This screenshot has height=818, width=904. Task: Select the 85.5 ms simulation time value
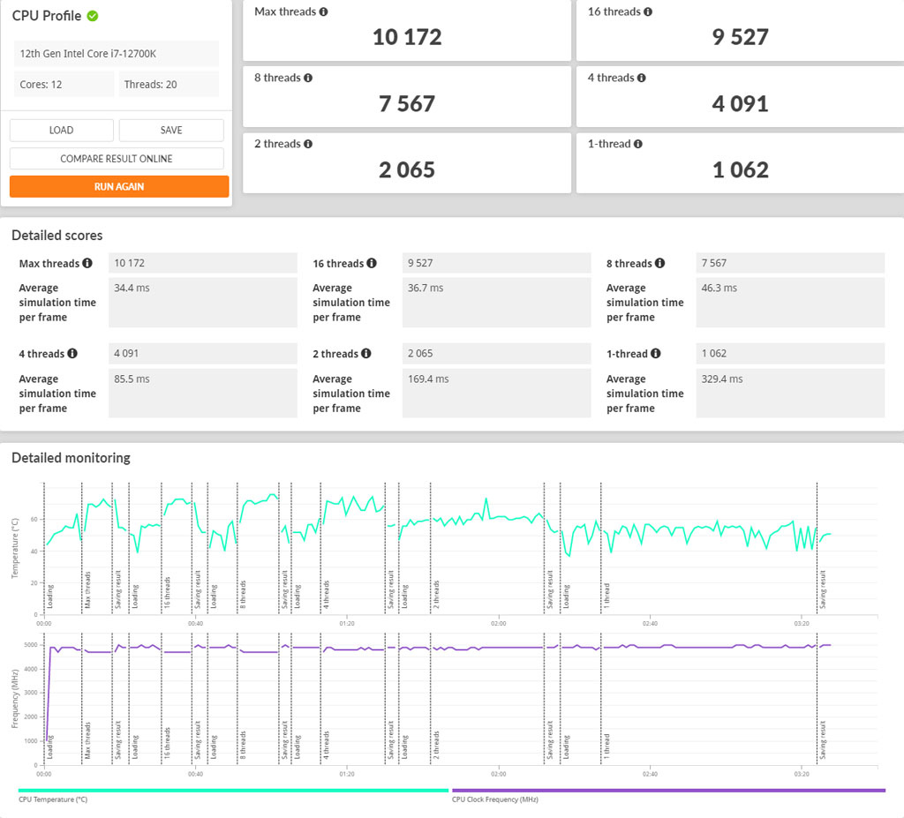203,394
